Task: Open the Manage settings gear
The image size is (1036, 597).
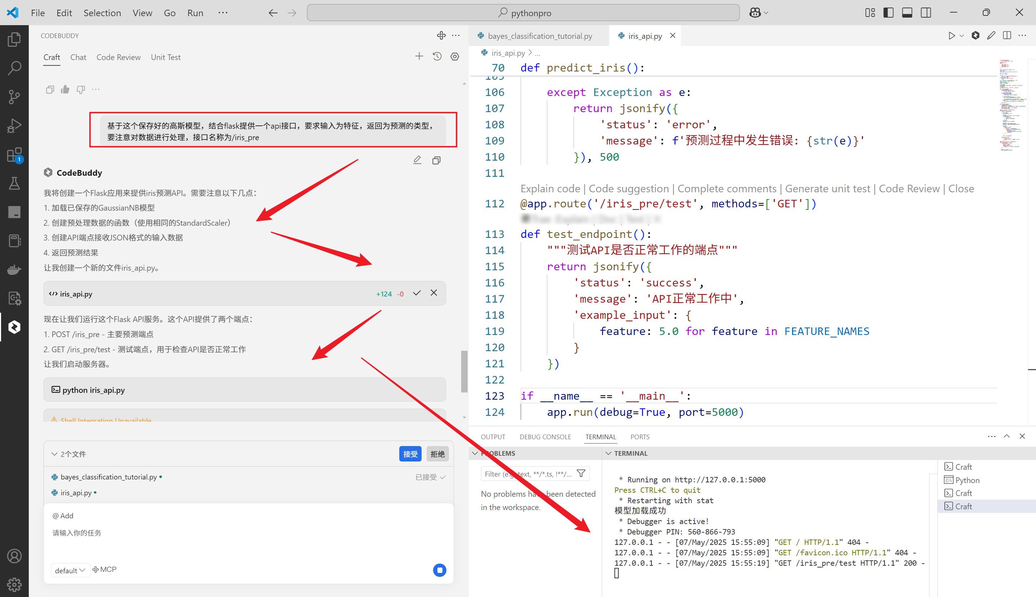Action: 14,584
